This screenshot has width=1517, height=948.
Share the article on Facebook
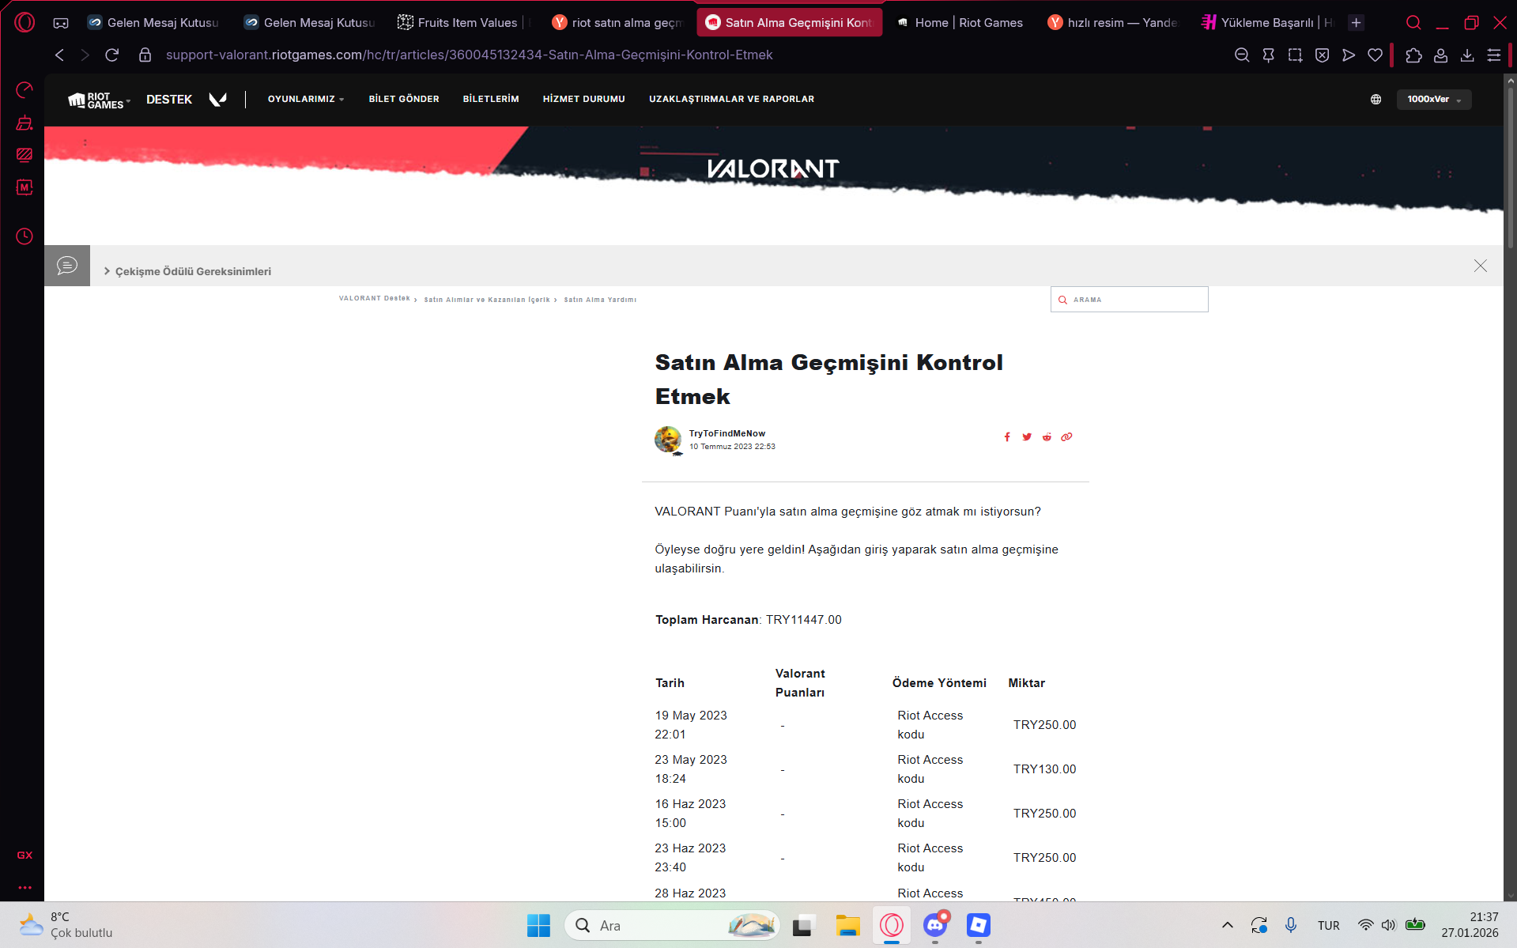tap(1007, 437)
